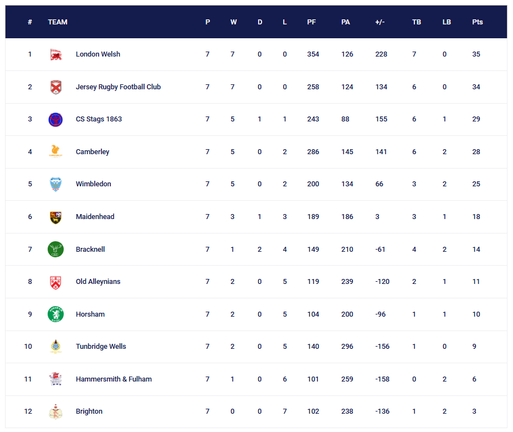Screen dimensions: 513x432
Task: Click the Wimbledon light blue crest
Action: tap(55, 184)
